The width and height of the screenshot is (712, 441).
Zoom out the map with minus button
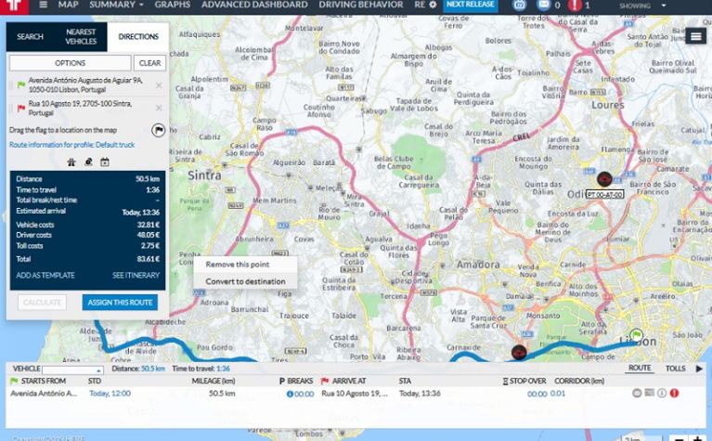pyautogui.click(x=679, y=438)
